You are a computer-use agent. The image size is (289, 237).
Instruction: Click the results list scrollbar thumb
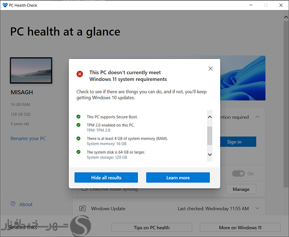coord(209,136)
